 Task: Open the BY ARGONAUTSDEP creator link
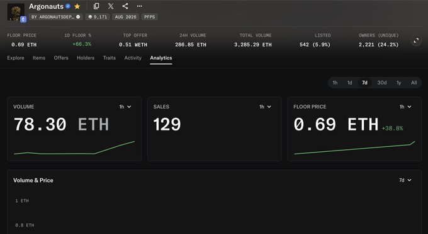pos(55,17)
